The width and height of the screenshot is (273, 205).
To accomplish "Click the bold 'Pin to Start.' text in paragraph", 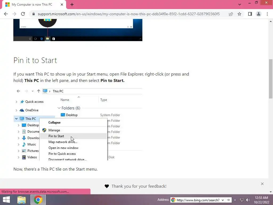I will tap(113, 81).
